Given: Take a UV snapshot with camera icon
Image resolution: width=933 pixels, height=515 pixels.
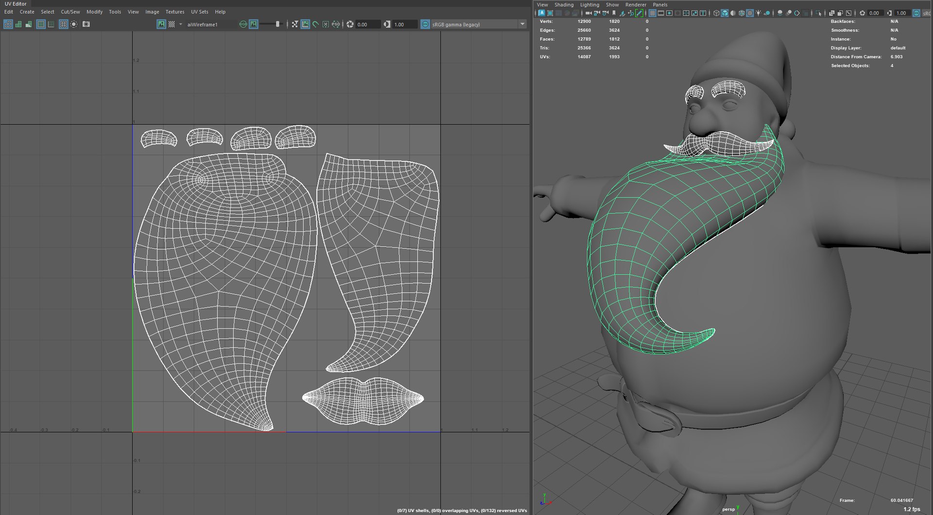Looking at the screenshot, I should pyautogui.click(x=86, y=24).
